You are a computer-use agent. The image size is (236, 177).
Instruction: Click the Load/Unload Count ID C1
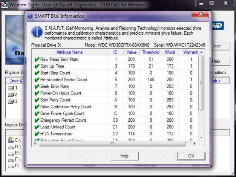[x=115, y=127]
